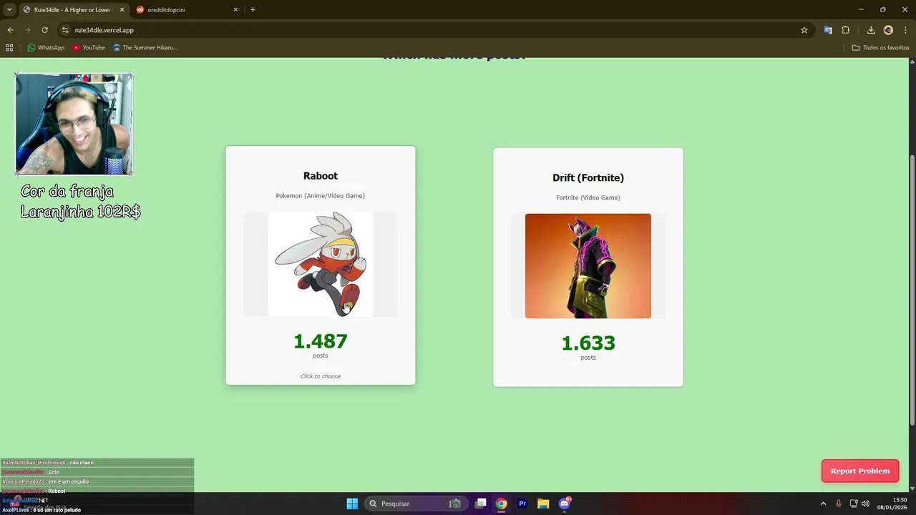
Task: Open the YouTube bookmark
Action: [89, 47]
